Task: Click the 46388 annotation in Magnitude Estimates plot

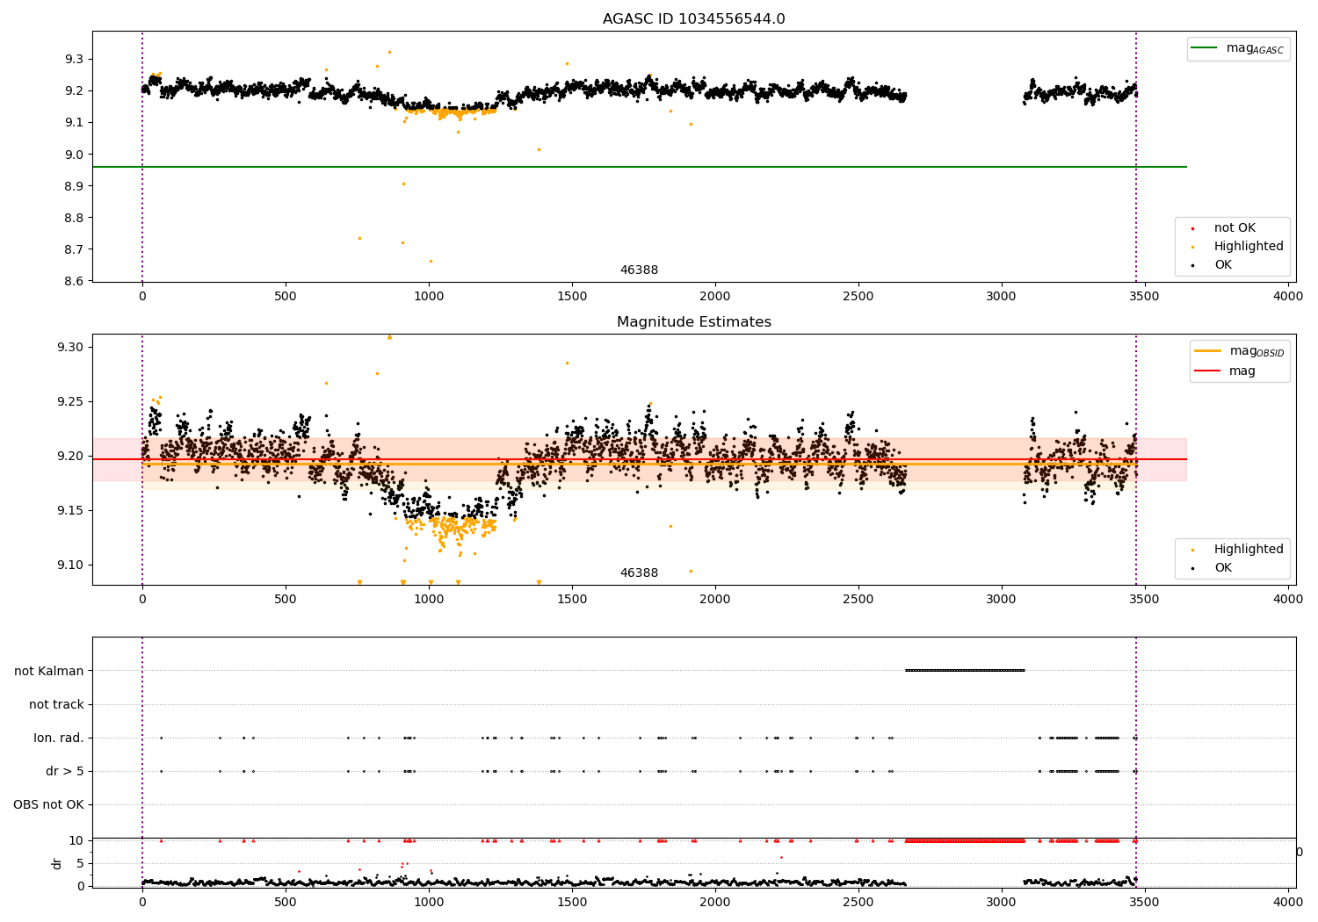Action: (639, 573)
